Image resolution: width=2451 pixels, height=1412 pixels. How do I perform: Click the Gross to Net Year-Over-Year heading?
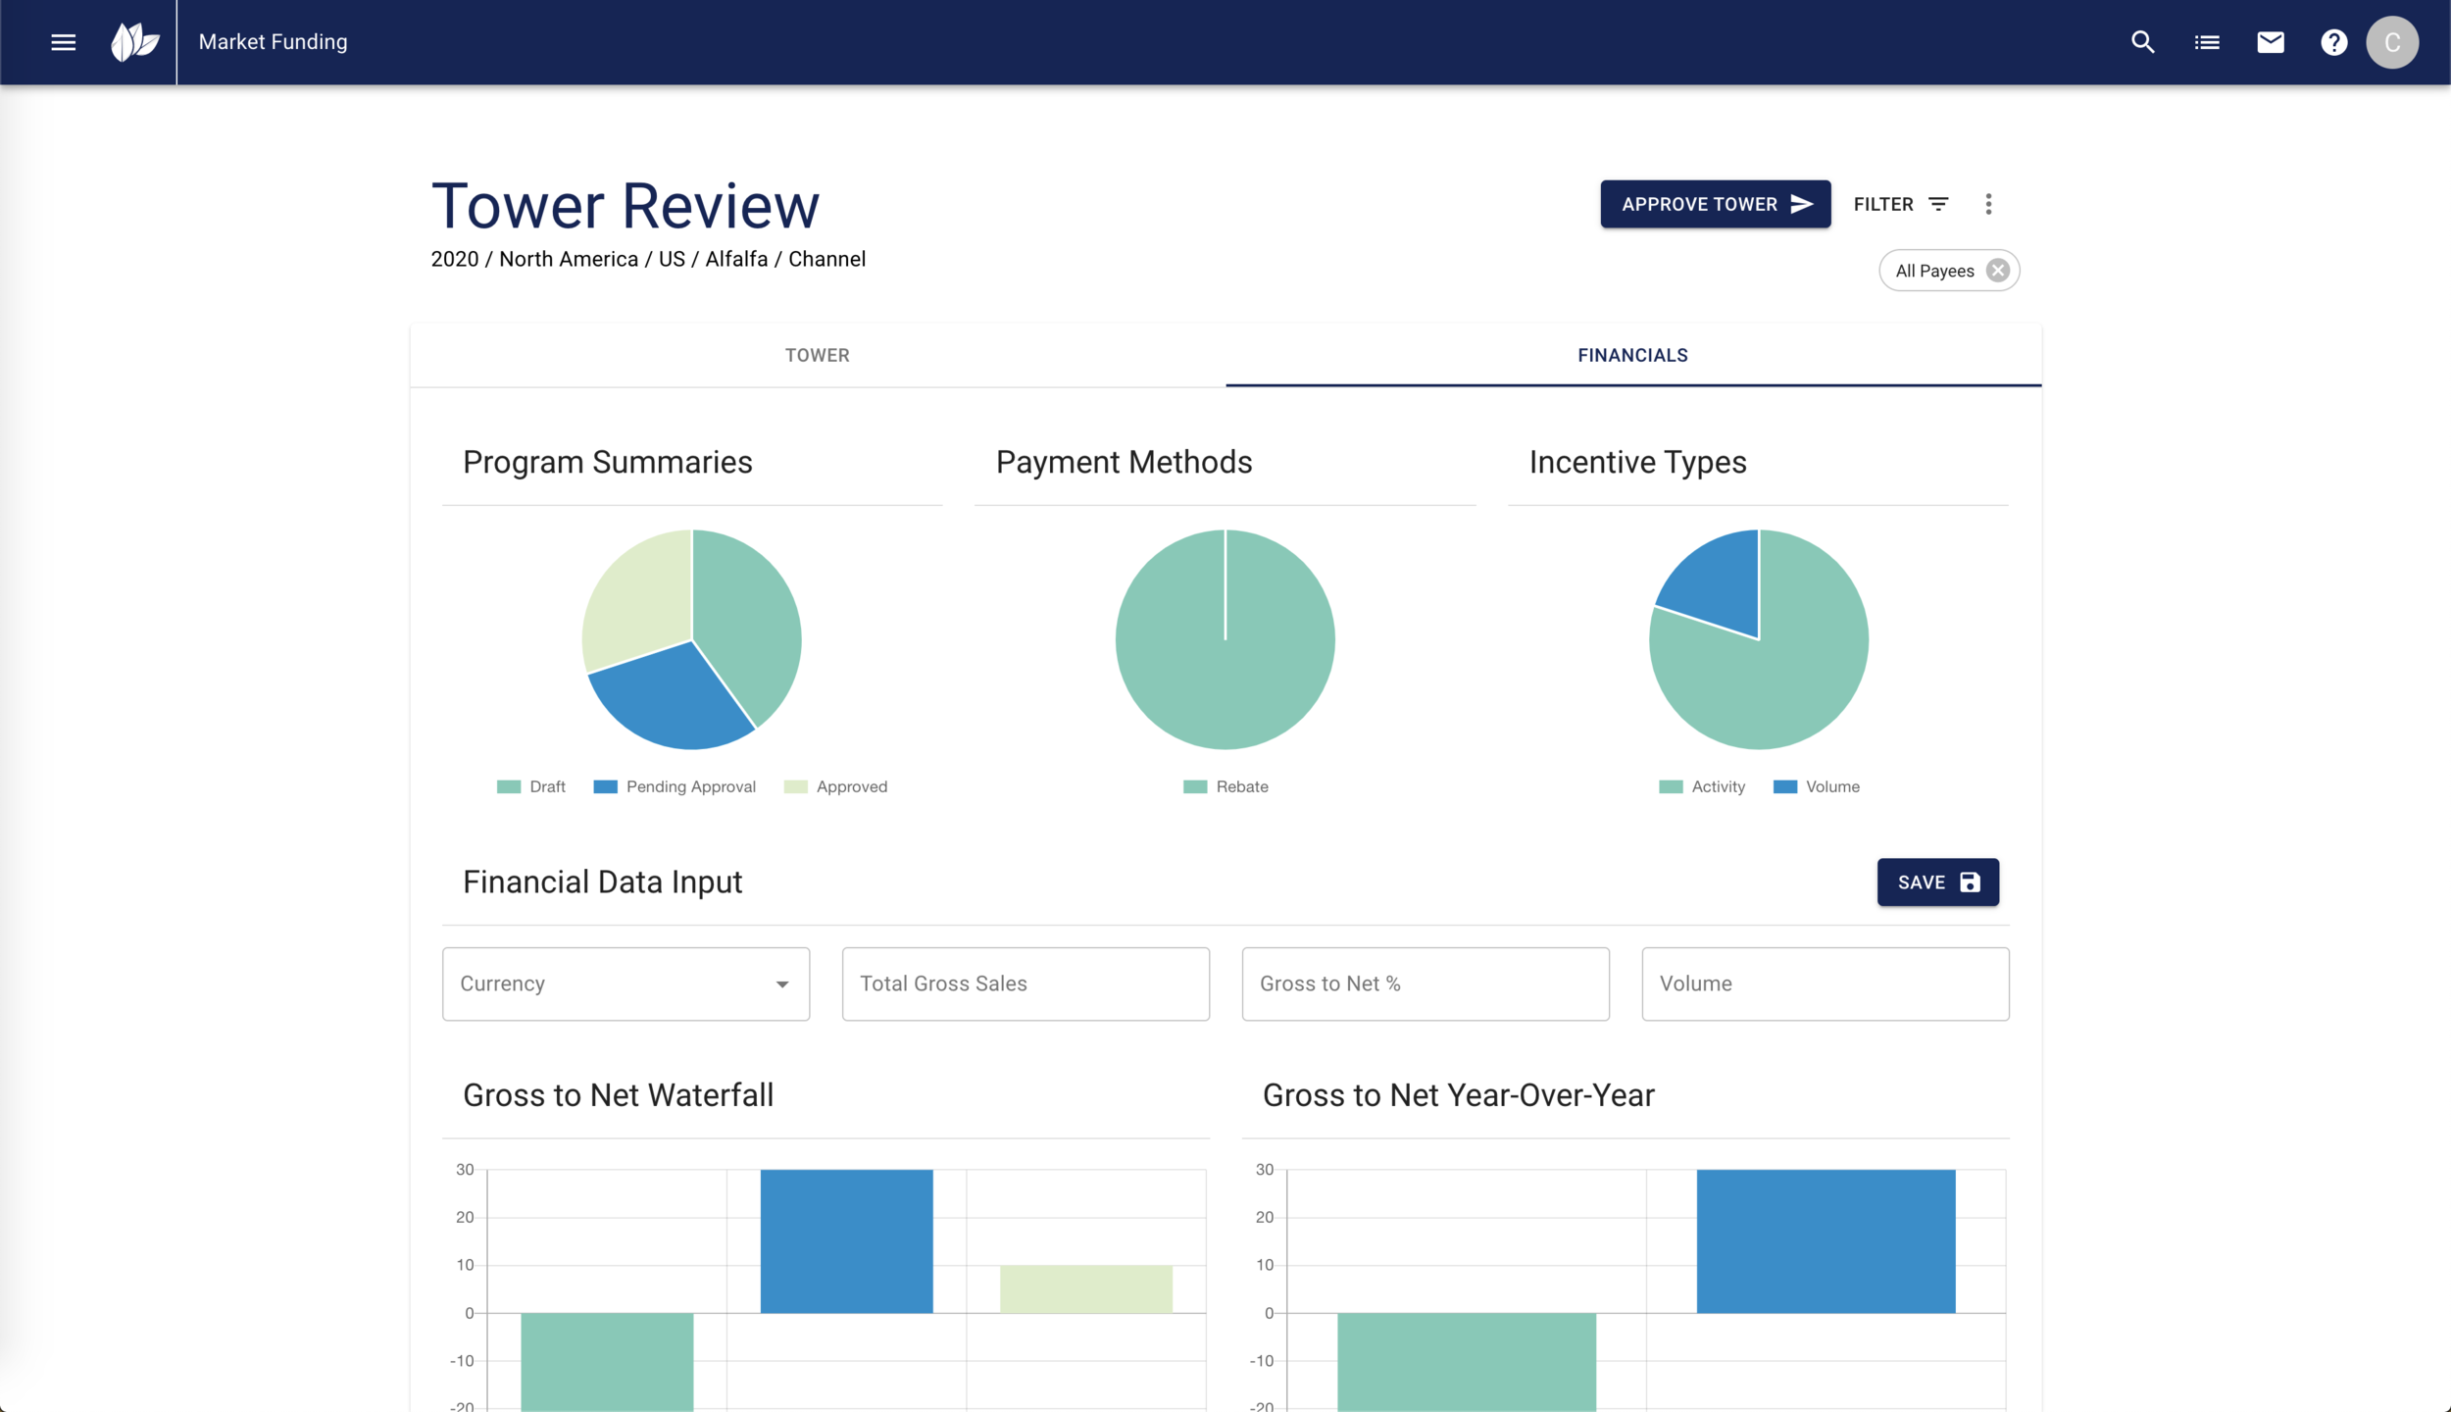point(1459,1095)
